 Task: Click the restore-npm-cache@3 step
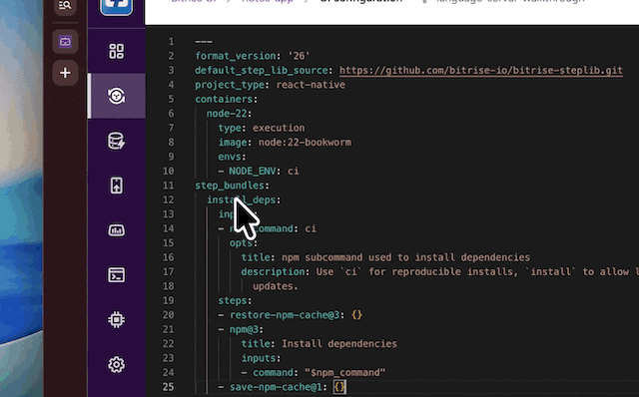(285, 315)
